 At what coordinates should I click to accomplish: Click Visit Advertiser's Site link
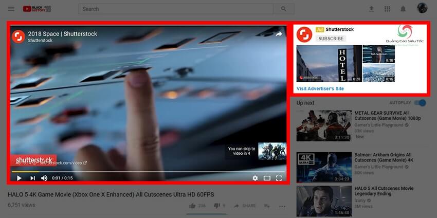tap(320, 88)
